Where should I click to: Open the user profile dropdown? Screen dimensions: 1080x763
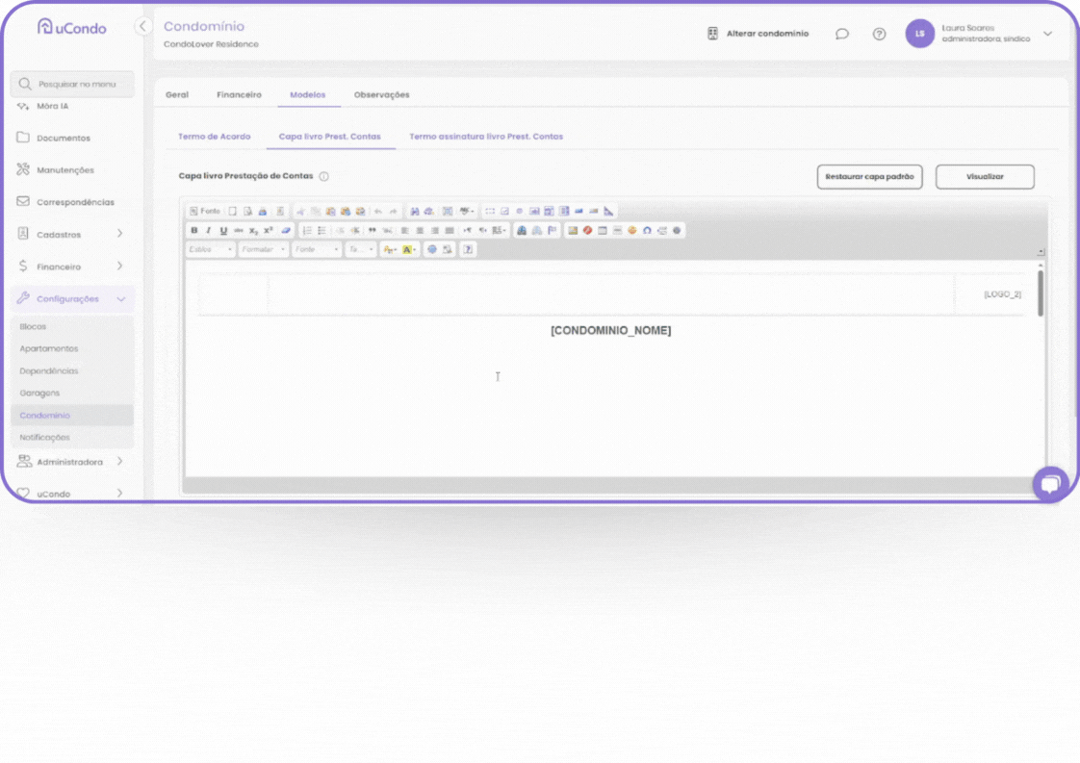(1047, 34)
